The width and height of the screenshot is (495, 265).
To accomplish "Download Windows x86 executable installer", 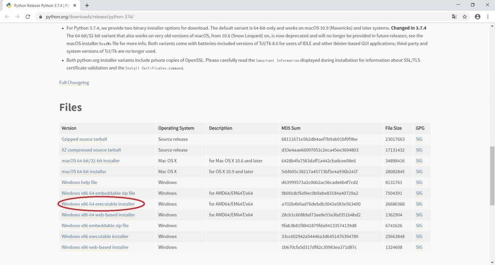I will (x=95, y=237).
